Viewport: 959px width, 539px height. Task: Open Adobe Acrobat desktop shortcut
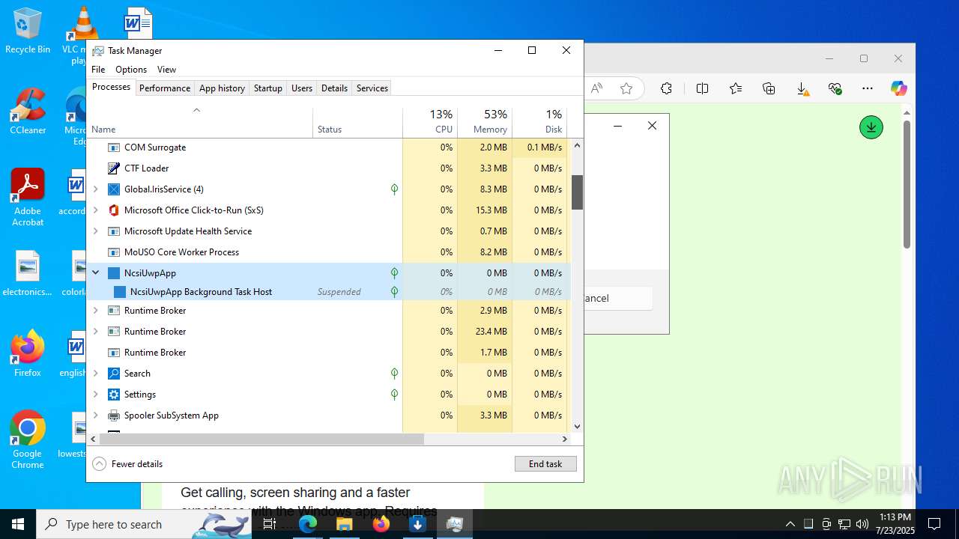pos(28,198)
